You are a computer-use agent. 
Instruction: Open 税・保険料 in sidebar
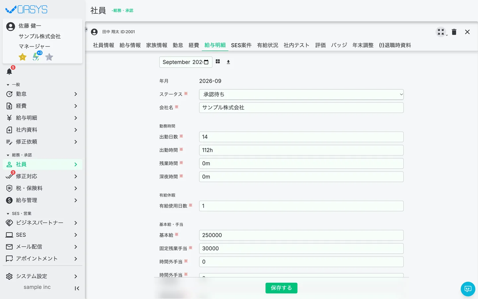coord(42,188)
